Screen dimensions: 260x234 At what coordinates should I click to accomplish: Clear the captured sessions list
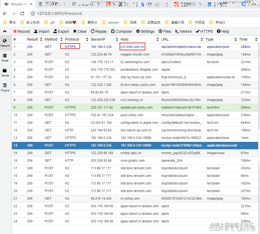80,31
